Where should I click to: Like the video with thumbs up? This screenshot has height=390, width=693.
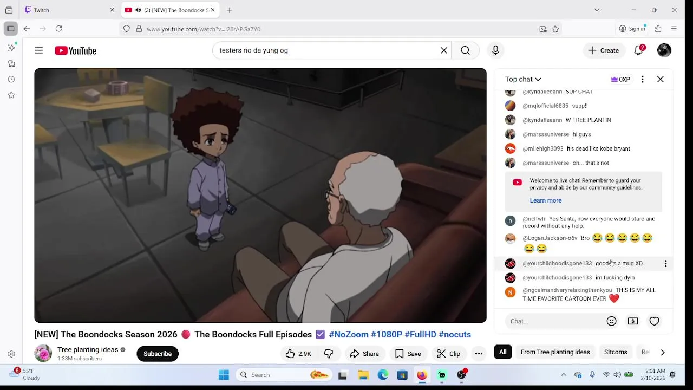tap(298, 354)
